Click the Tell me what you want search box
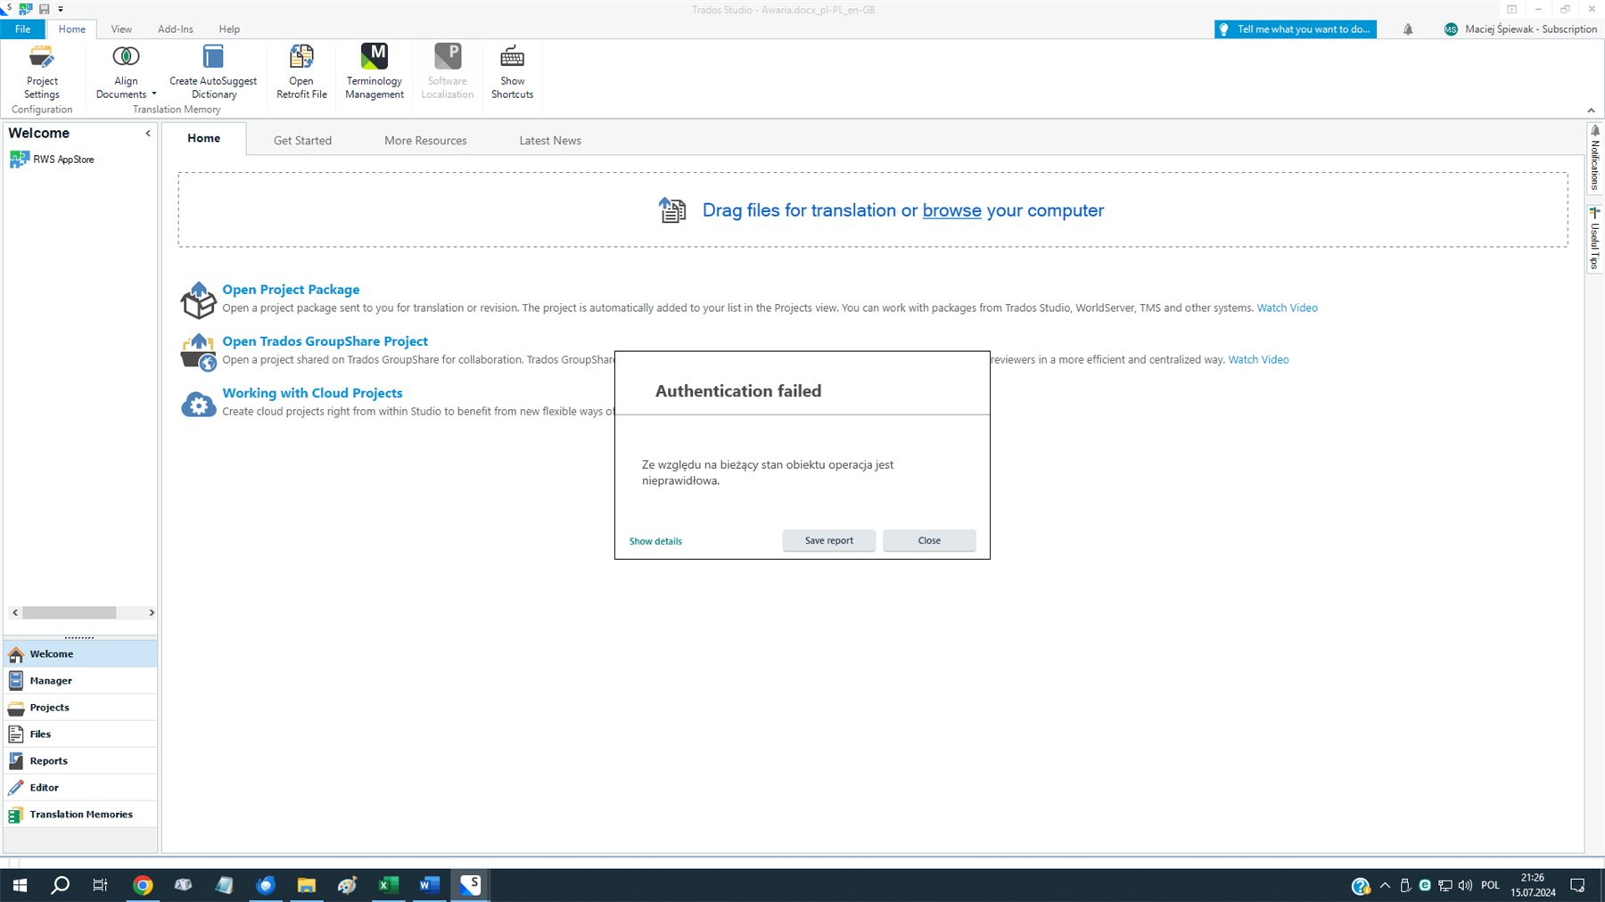 click(1295, 29)
